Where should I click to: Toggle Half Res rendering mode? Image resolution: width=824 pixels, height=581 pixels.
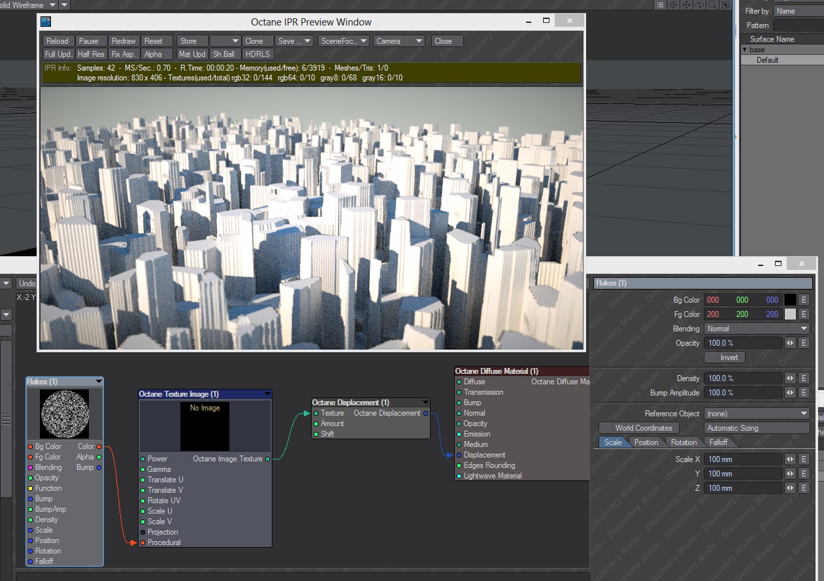[x=91, y=54]
